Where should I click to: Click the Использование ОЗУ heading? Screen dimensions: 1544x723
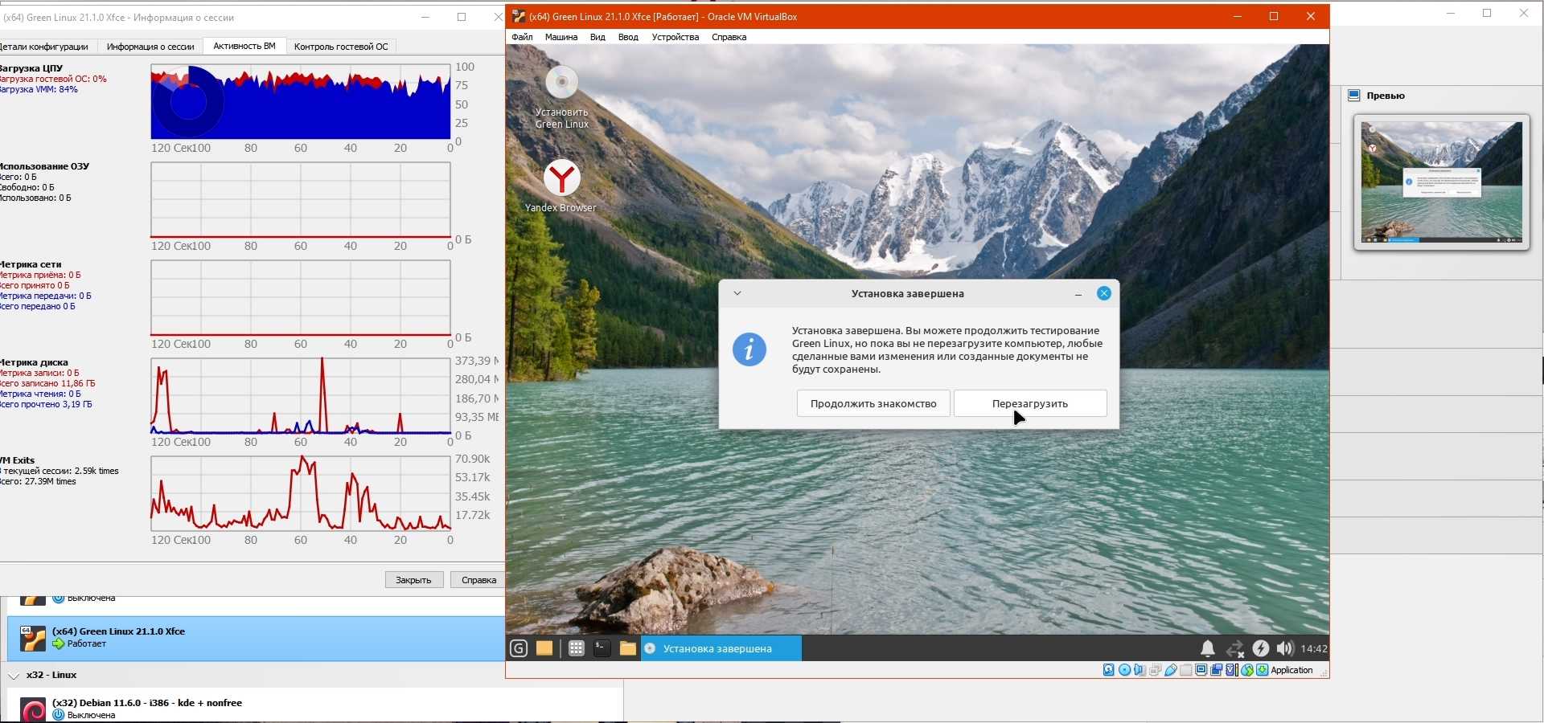[x=44, y=166]
